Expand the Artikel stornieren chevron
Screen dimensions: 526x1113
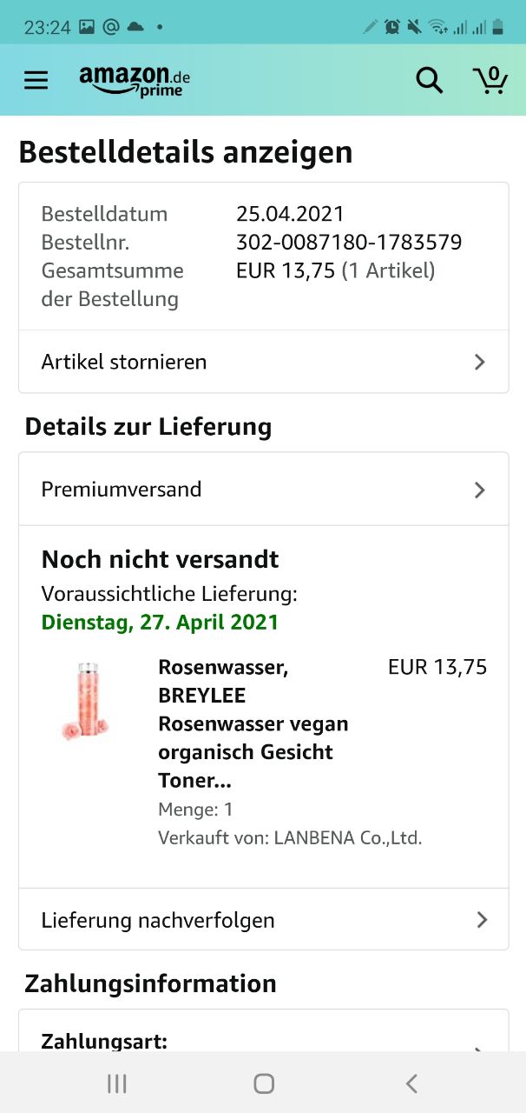(x=480, y=362)
